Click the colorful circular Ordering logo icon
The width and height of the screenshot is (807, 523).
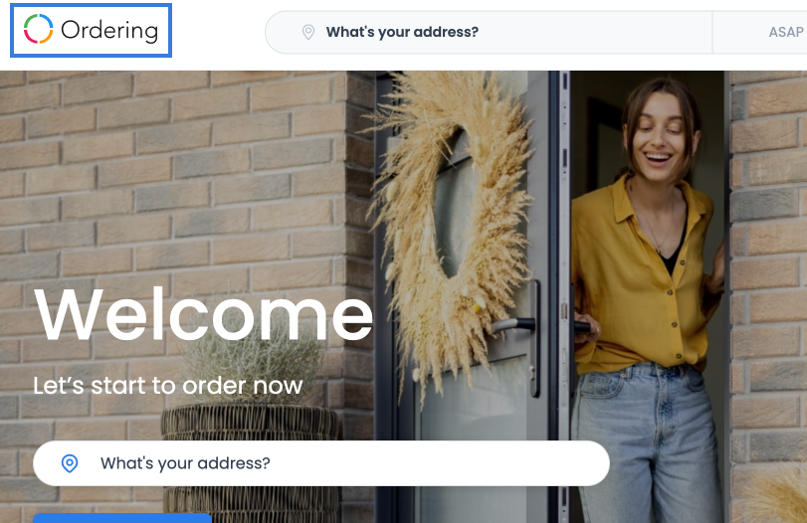pos(38,29)
